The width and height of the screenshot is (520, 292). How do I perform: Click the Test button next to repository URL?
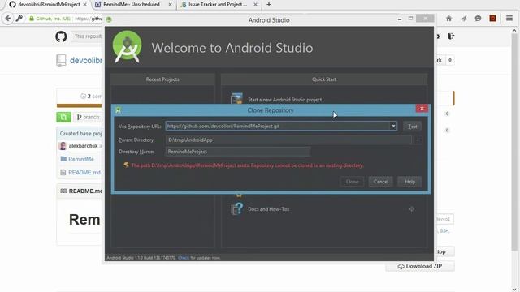click(x=412, y=127)
